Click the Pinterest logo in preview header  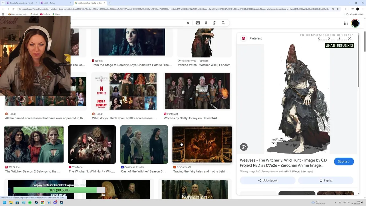[x=243, y=38]
